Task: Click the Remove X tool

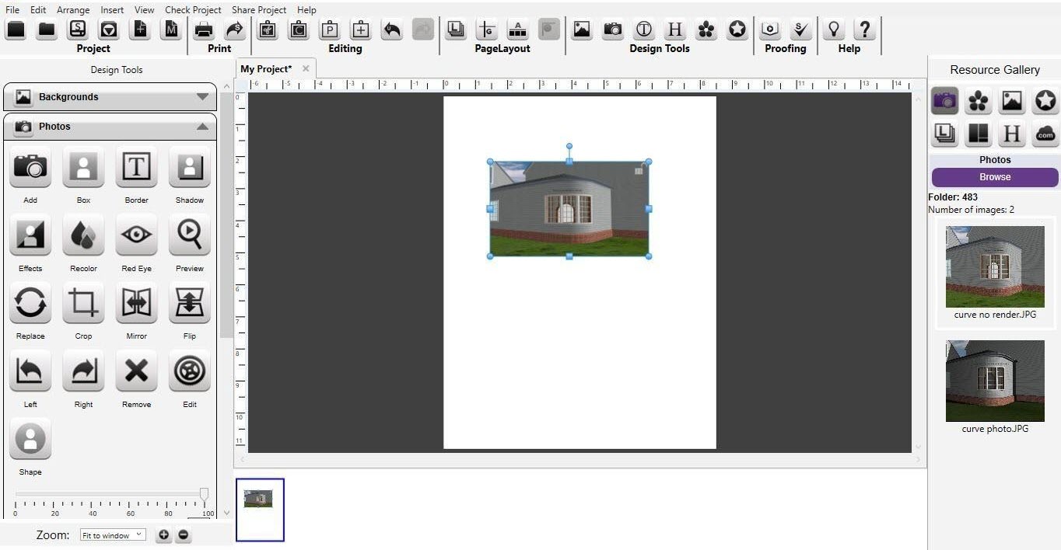Action: 136,371
